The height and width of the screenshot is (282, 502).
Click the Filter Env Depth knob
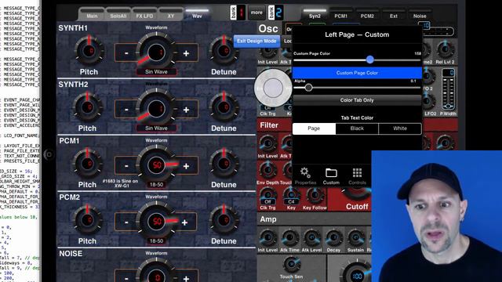(267, 170)
